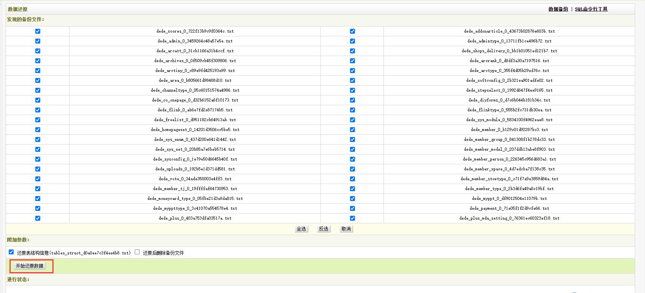Open the 数据备份 link
Image resolution: width=645 pixels, height=293 pixels.
point(558,9)
